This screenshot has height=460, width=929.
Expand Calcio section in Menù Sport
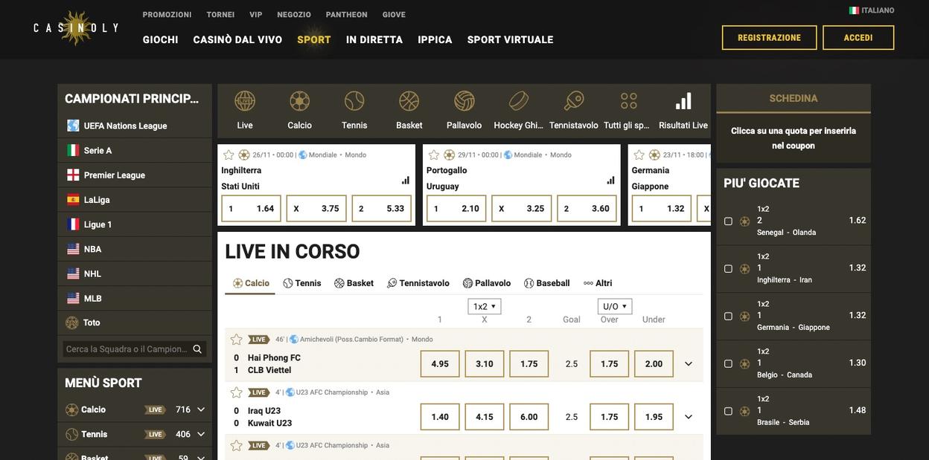point(201,409)
